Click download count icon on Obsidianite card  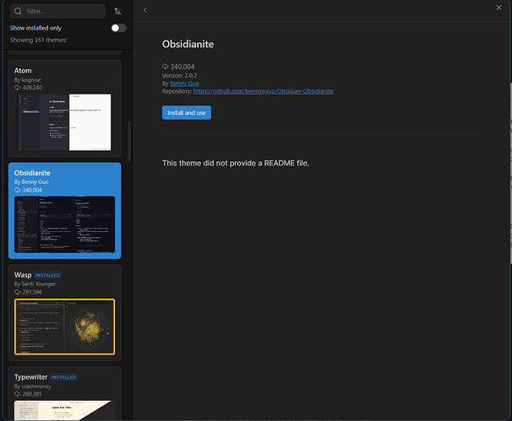point(17,190)
